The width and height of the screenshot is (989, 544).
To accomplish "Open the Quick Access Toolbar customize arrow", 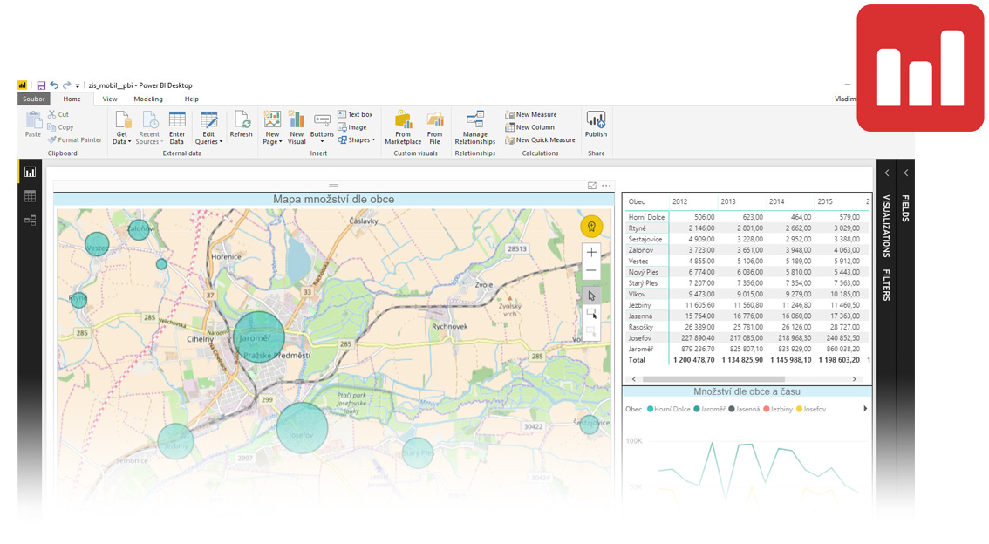I will click(x=78, y=85).
